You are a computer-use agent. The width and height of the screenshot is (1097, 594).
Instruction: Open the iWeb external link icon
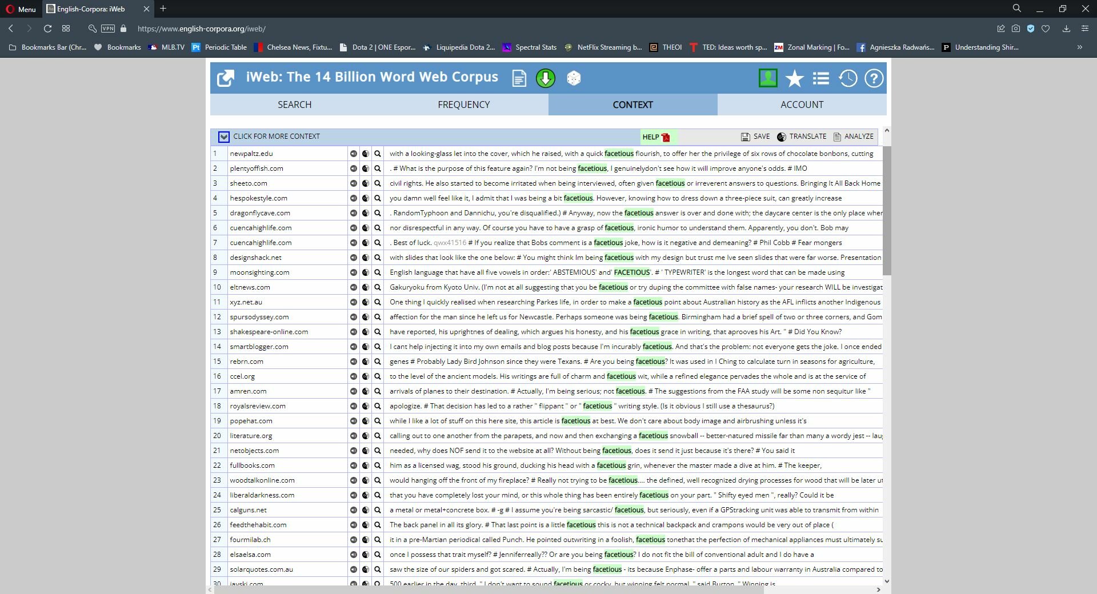point(226,78)
